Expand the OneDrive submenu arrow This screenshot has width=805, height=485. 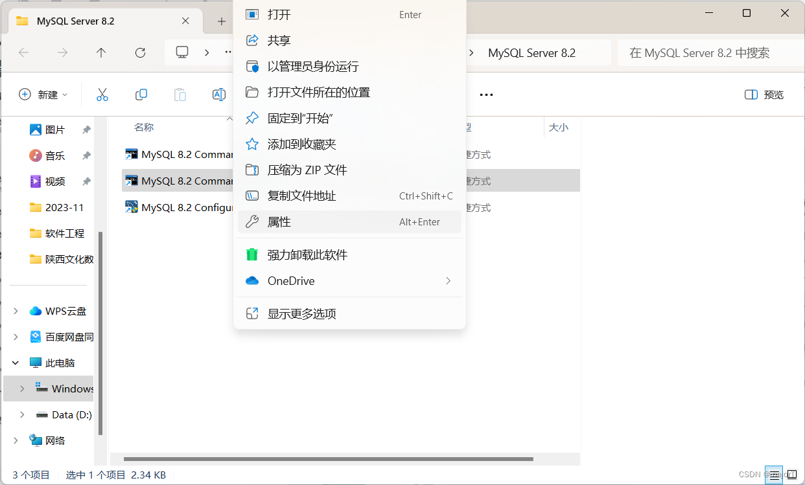pos(448,281)
